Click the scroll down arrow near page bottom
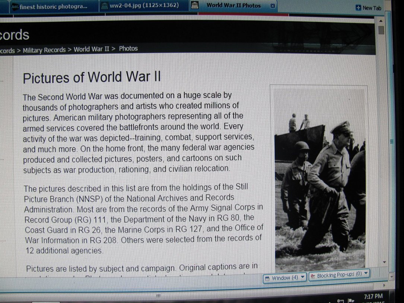Screen dimensions: 404x303 (x=384, y=262)
